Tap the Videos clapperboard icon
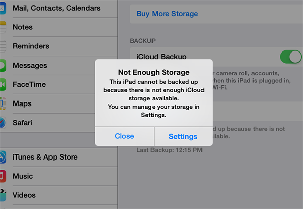303x209 pixels. (x=3, y=195)
